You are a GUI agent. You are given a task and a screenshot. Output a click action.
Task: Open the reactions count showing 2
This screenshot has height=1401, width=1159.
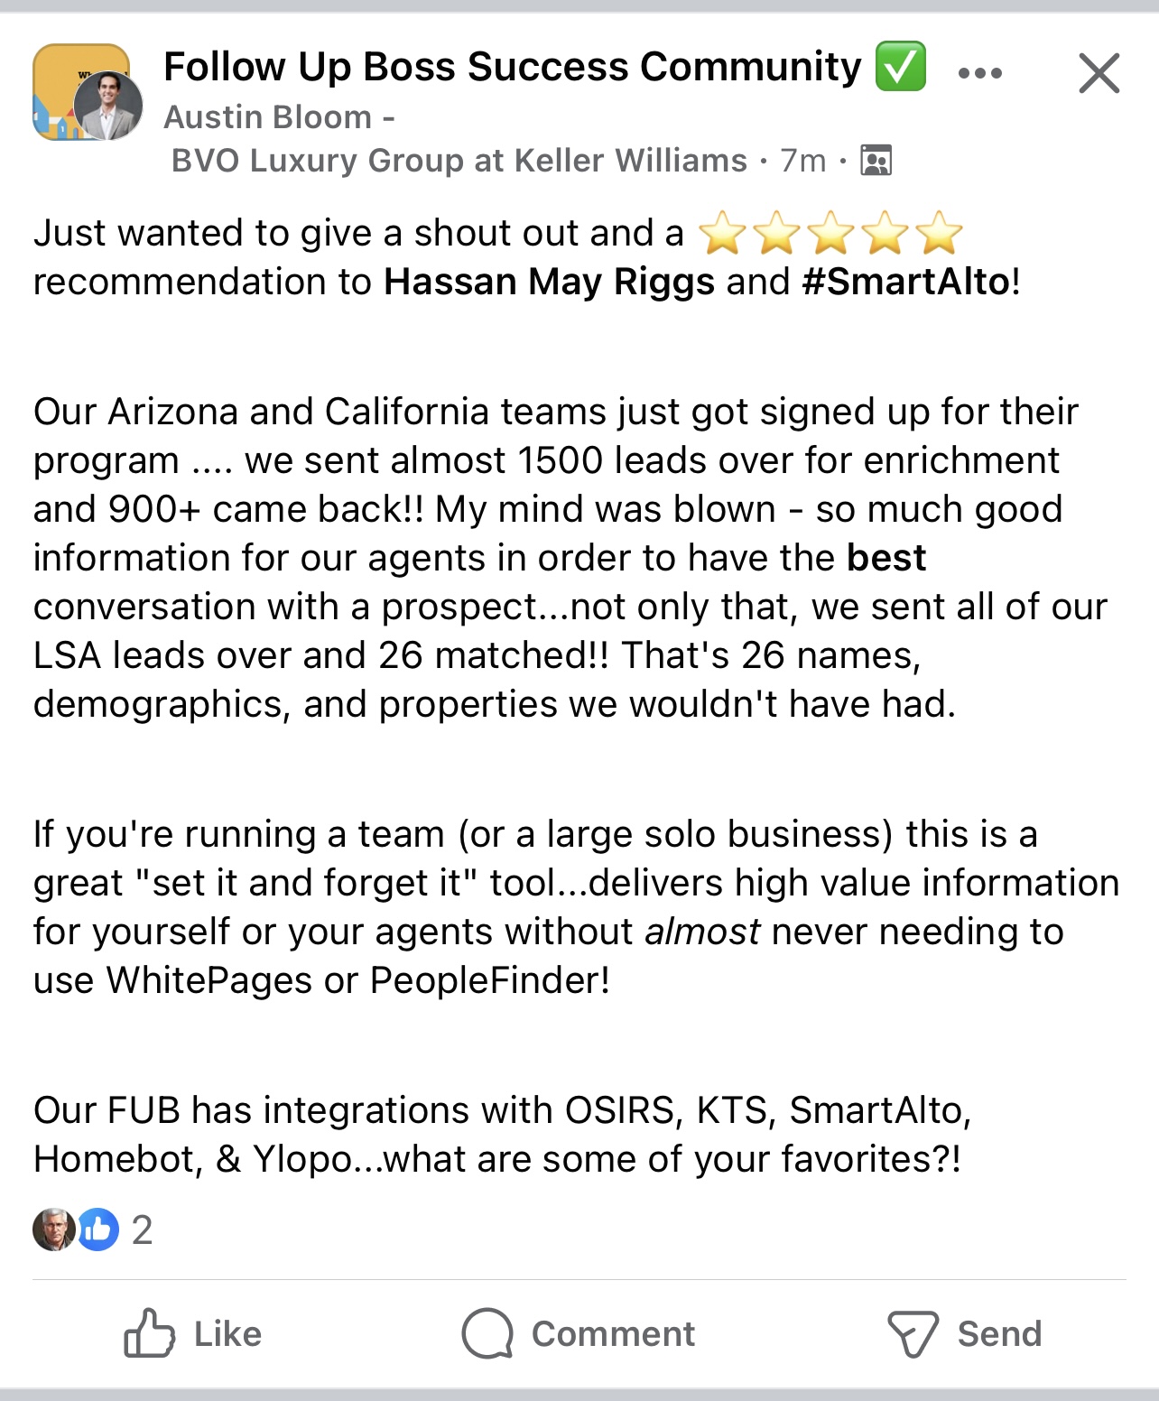[142, 1229]
